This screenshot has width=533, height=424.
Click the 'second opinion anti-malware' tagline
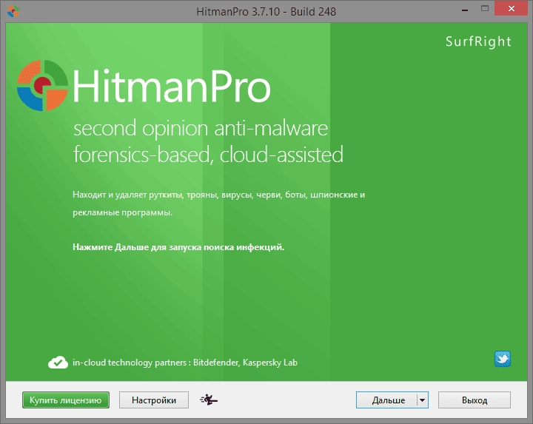201,129
